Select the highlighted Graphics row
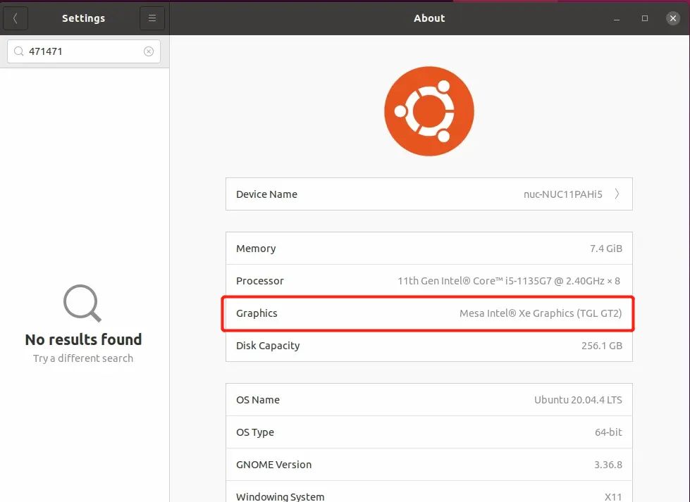Image resolution: width=690 pixels, height=502 pixels. (429, 313)
